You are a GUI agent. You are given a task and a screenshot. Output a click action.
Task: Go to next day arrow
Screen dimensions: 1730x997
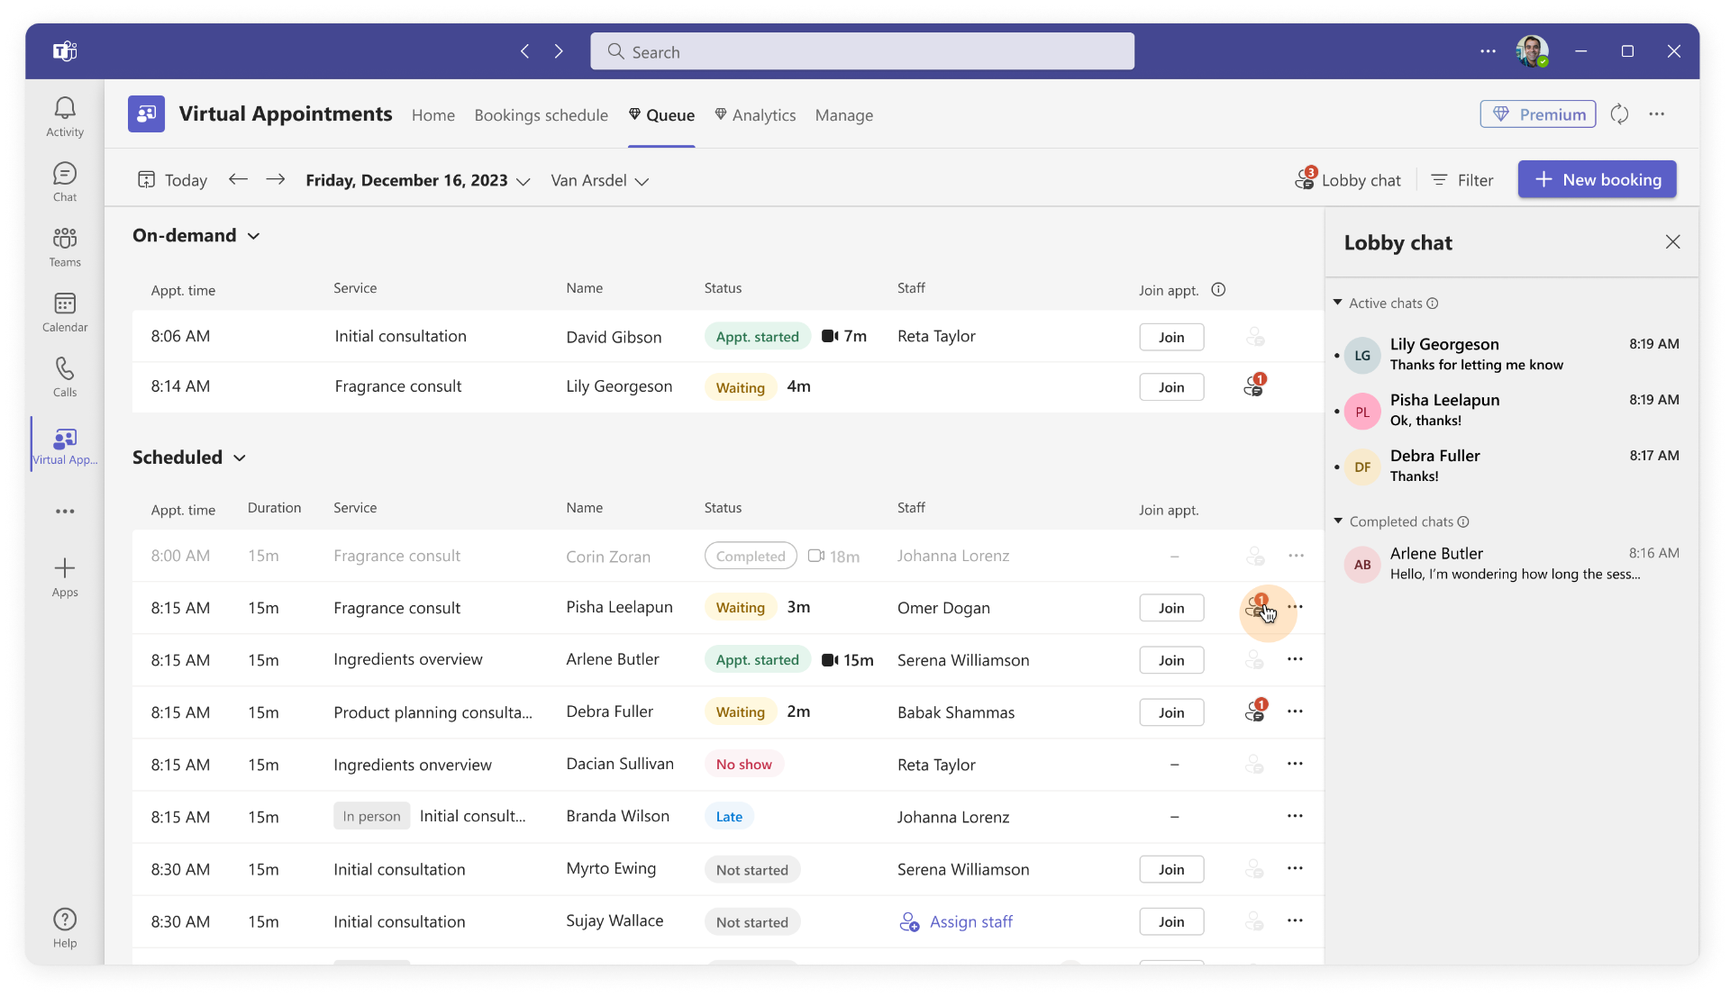[276, 180]
